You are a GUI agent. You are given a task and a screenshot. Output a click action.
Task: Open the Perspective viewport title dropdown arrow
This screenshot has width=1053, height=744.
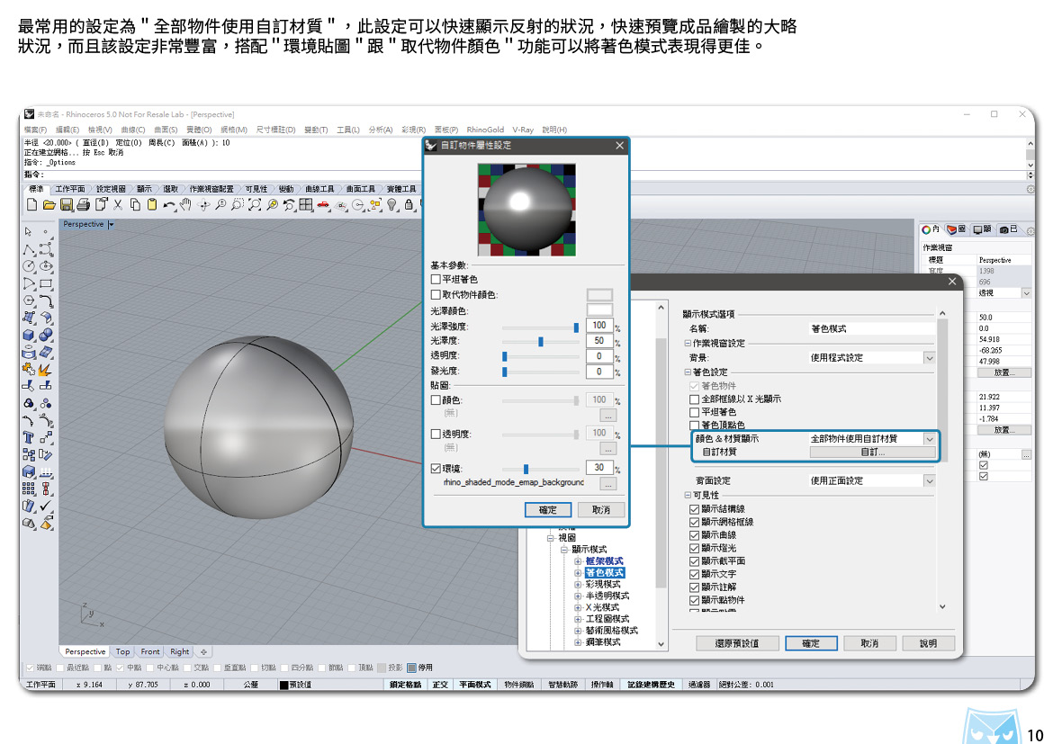click(111, 224)
